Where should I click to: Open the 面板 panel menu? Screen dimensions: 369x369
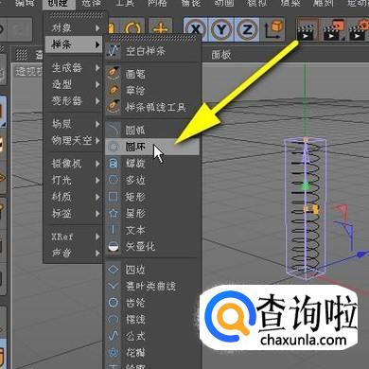[x=221, y=55]
